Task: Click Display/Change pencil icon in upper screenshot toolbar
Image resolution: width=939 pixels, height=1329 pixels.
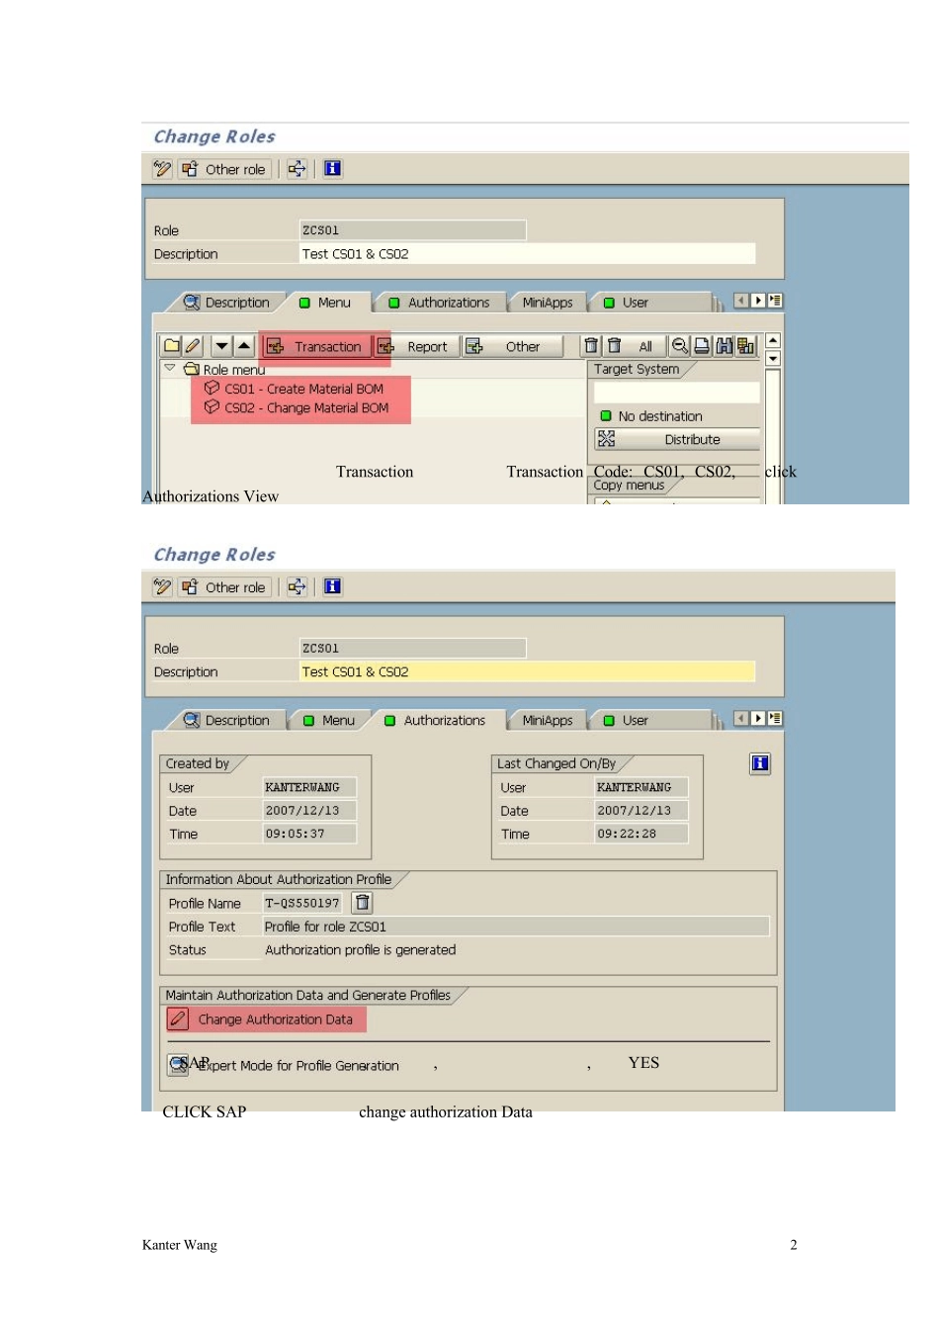Action: click(x=162, y=169)
